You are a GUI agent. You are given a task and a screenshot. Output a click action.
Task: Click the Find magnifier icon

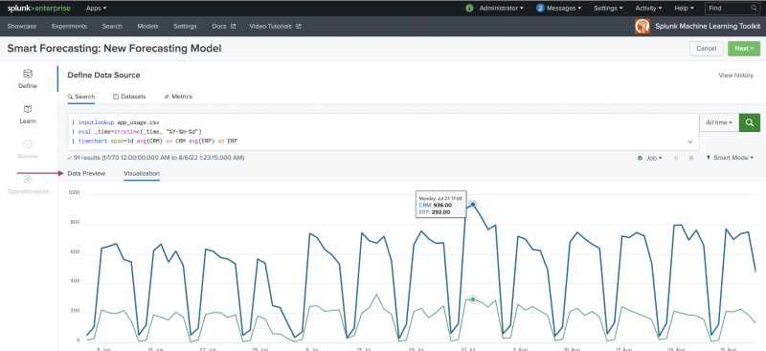[754, 9]
